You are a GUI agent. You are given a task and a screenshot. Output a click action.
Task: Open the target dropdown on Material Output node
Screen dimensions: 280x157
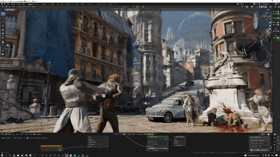pyautogui.click(x=180, y=139)
